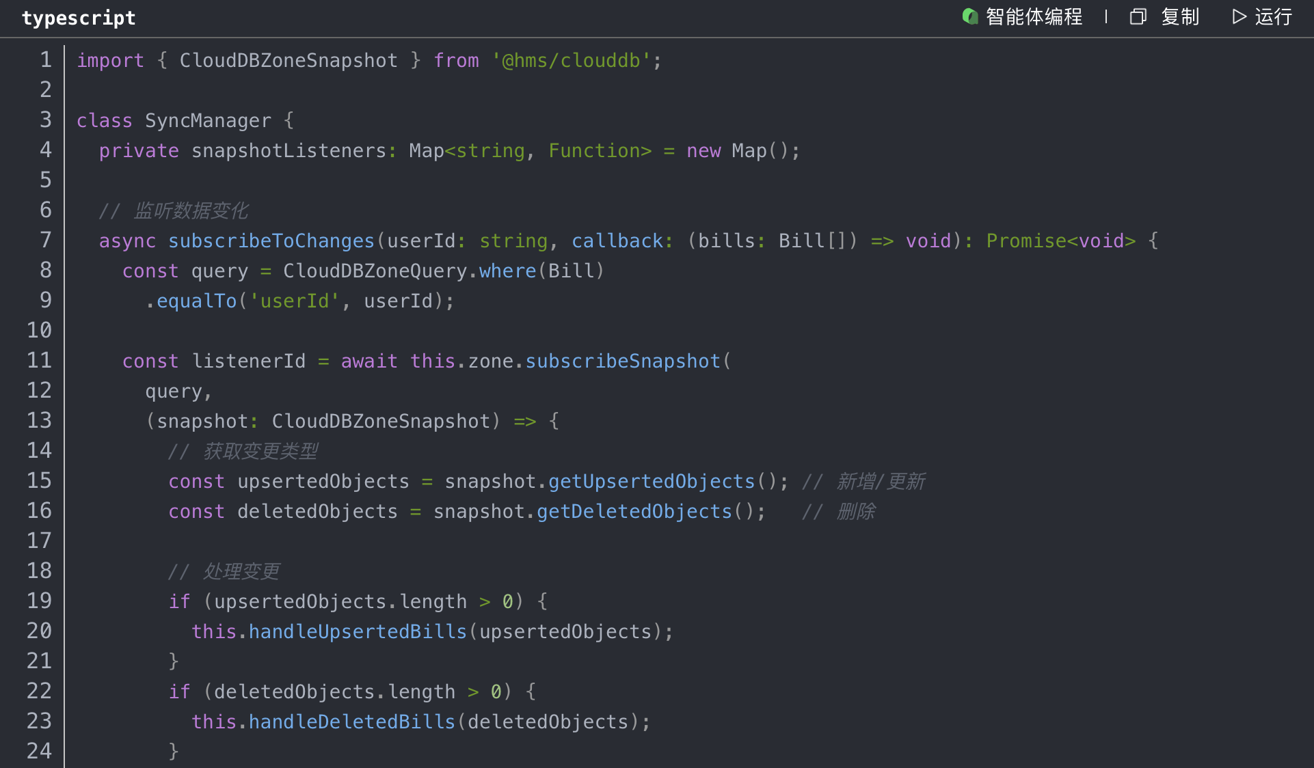
Task: Click the typescript language label
Action: click(79, 18)
